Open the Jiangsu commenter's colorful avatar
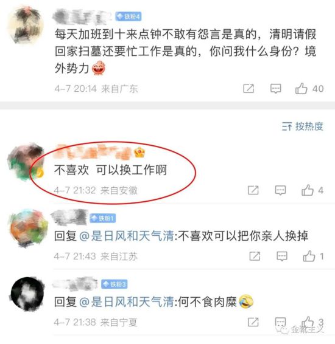Screen dimensions: 335x344 [x=28, y=229]
